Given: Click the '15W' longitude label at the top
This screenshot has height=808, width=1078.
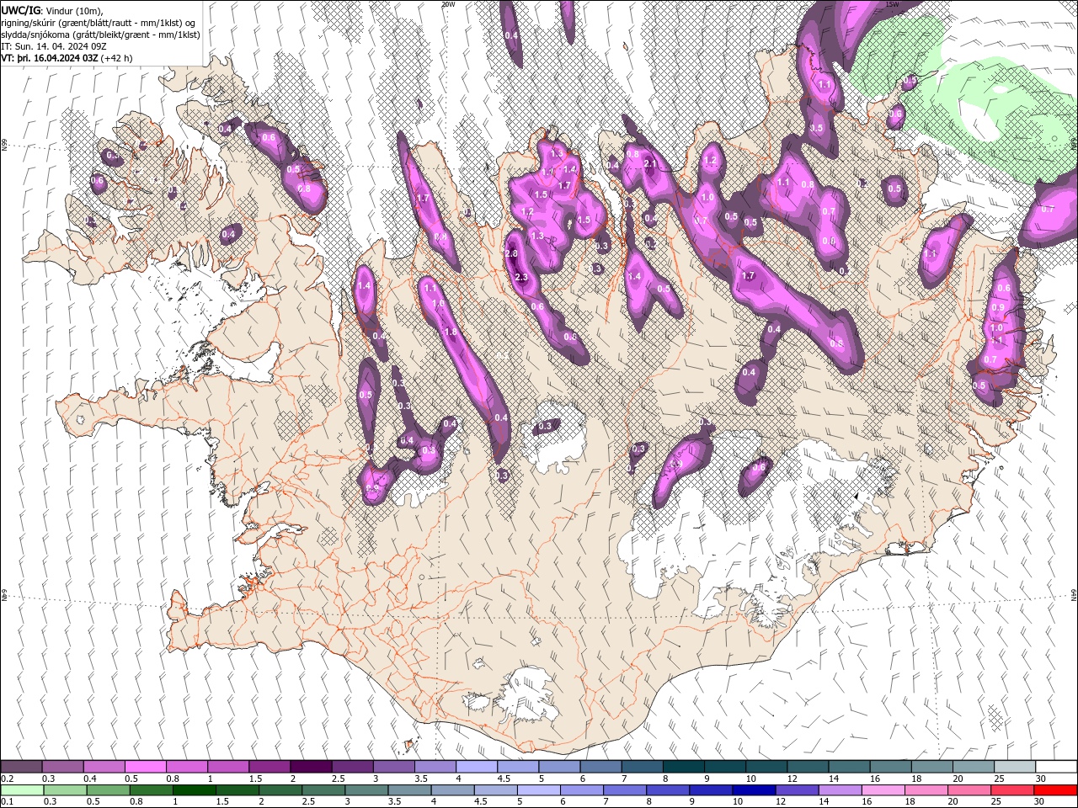Looking at the screenshot, I should click(893, 4).
